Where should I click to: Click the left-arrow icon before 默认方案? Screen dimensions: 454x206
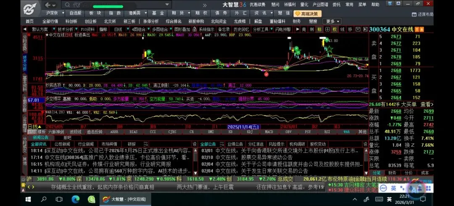tap(25, 29)
